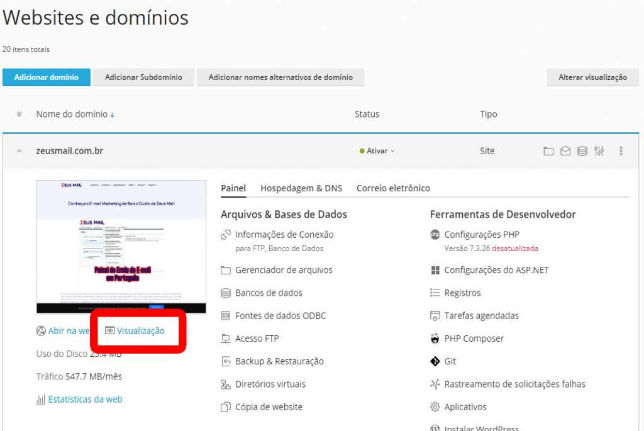The width and height of the screenshot is (644, 431).
Task: Open Gerenciador de arquivos
Action: click(284, 270)
